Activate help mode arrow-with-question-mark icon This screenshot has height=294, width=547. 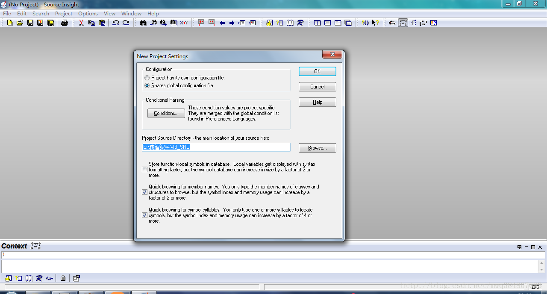tap(375, 23)
